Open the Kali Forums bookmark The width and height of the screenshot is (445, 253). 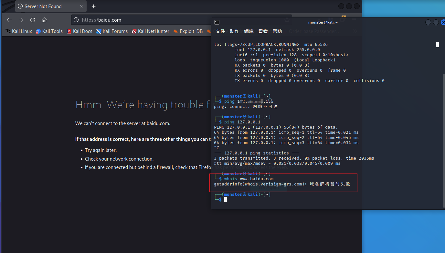tap(112, 31)
